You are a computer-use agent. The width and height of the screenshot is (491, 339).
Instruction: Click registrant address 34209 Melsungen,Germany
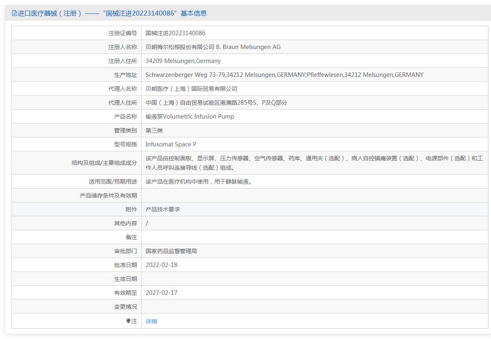pos(183,61)
